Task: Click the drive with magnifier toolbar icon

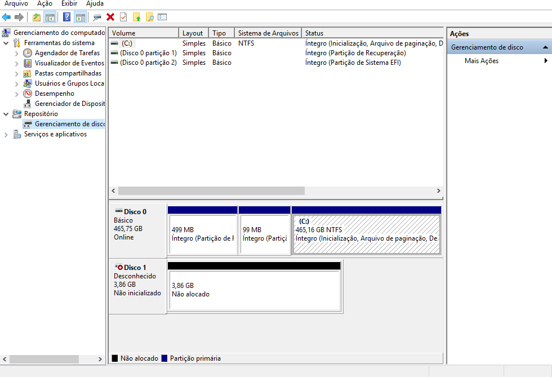Action: 97,17
